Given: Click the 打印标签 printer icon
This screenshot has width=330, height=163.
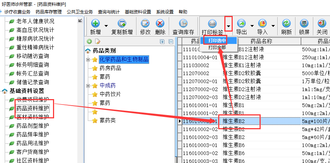Looking at the screenshot, I should pos(212,23).
